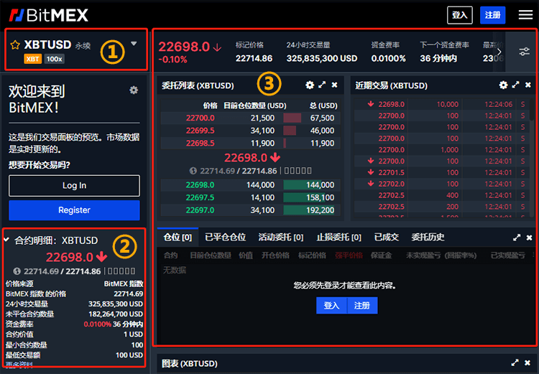Switch to 活动委托 [0] tab
The width and height of the screenshot is (539, 374).
pos(281,238)
